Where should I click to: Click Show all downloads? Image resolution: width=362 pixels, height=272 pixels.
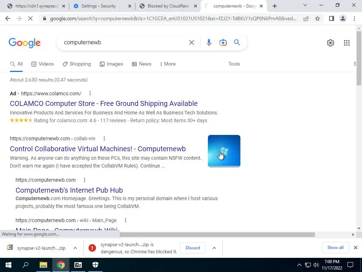[x=335, y=248]
